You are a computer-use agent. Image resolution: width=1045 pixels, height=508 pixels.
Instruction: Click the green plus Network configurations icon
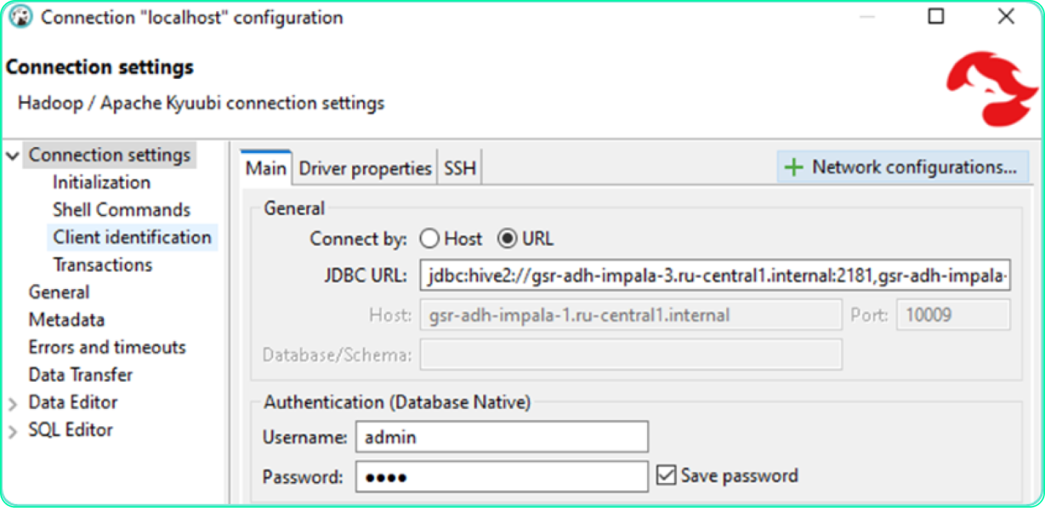pos(793,168)
